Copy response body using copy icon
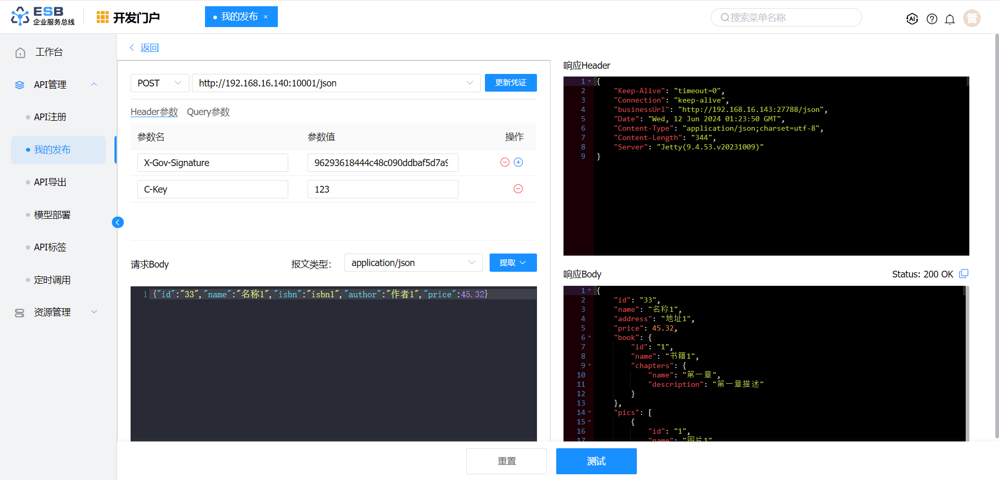 coord(964,274)
